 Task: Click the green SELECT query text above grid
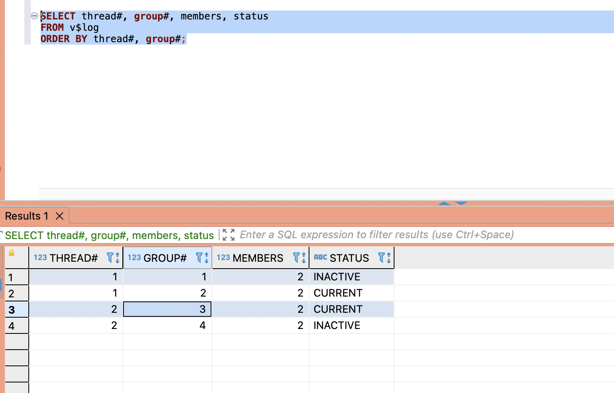click(109, 235)
